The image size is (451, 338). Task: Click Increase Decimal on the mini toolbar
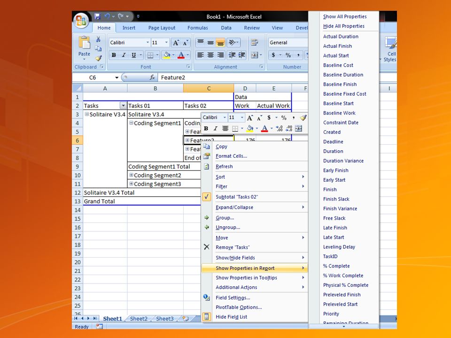click(279, 129)
